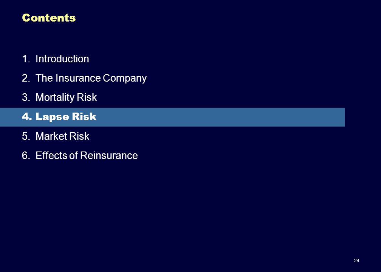Click the Contents slide title
This screenshot has height=272, width=381.
click(x=49, y=18)
